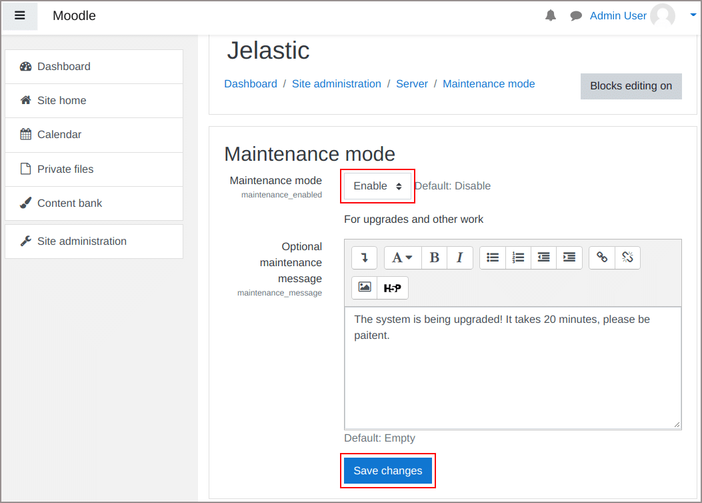Open Site administration in the sidebar
Image resolution: width=702 pixels, height=503 pixels.
94,241
